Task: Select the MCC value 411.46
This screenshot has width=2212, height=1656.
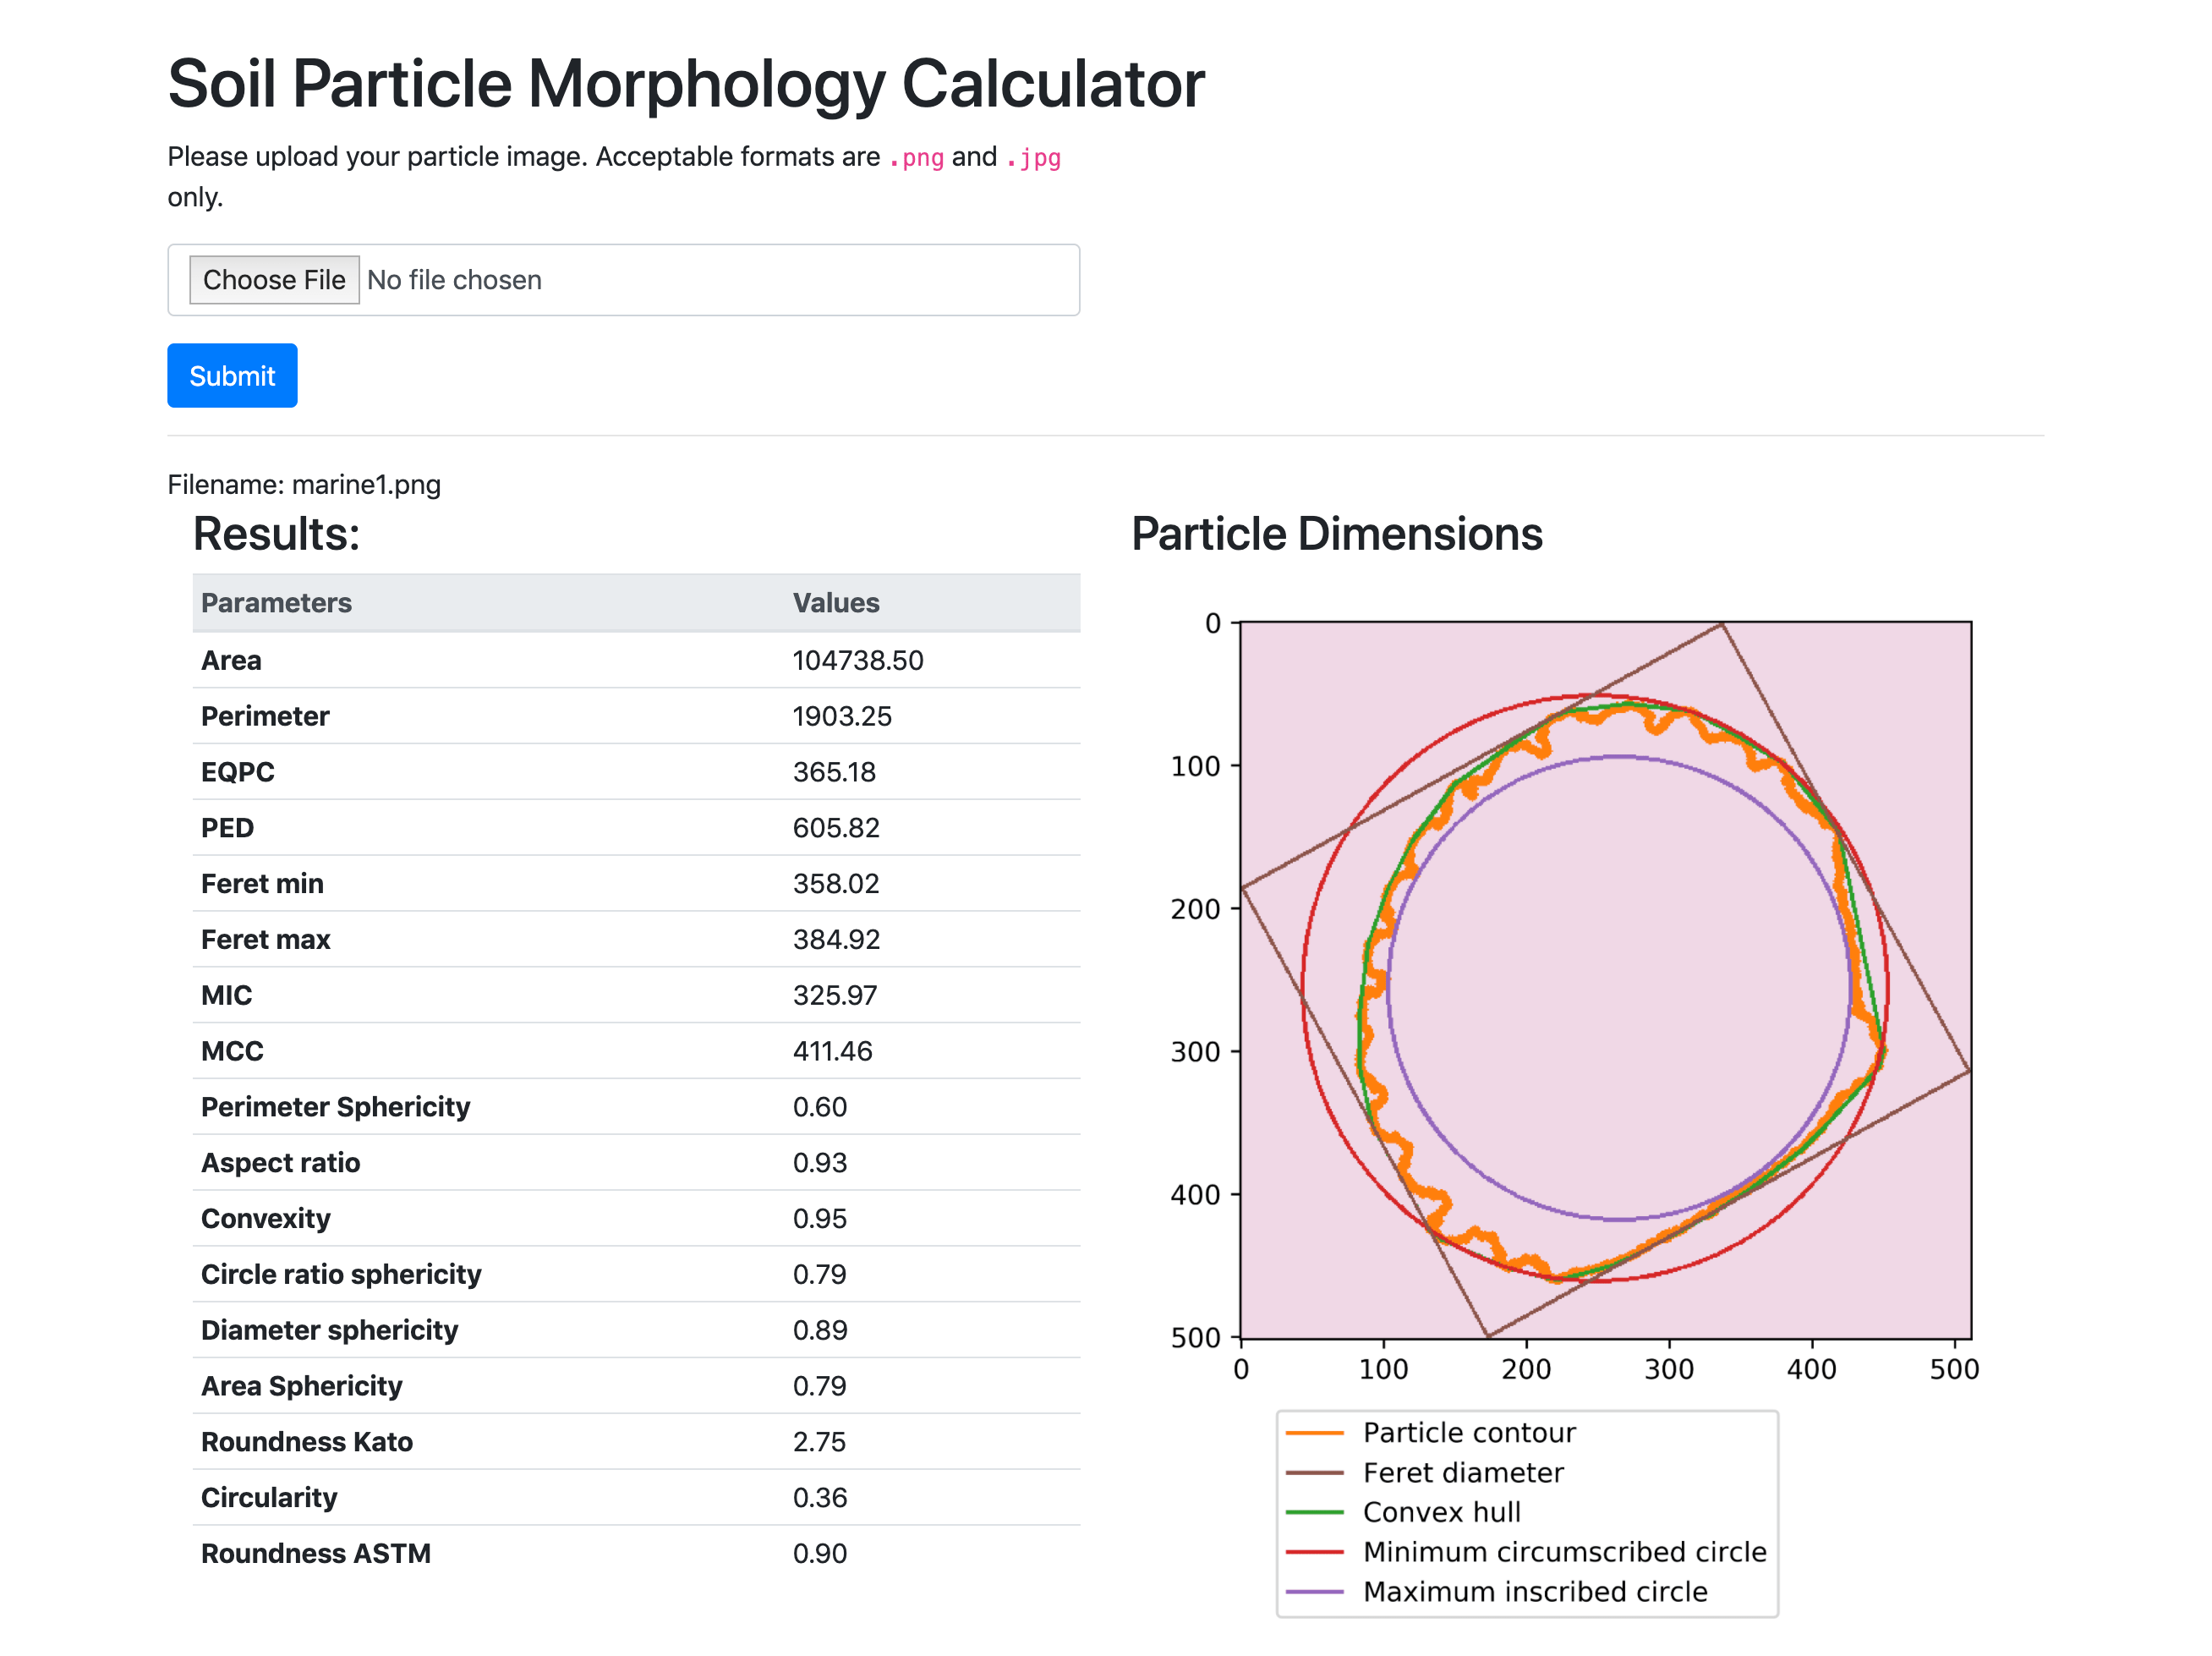Action: coord(832,1052)
